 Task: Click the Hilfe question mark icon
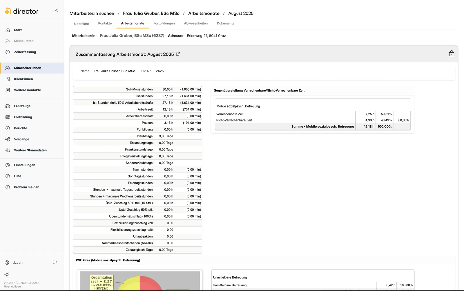[x=8, y=176]
